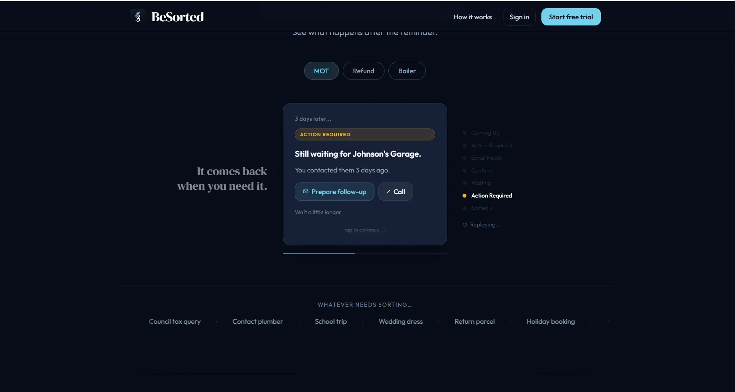Screen dimensions: 735x392
Task: Click the envelope icon in Prepare follow-up
Action: point(306,191)
